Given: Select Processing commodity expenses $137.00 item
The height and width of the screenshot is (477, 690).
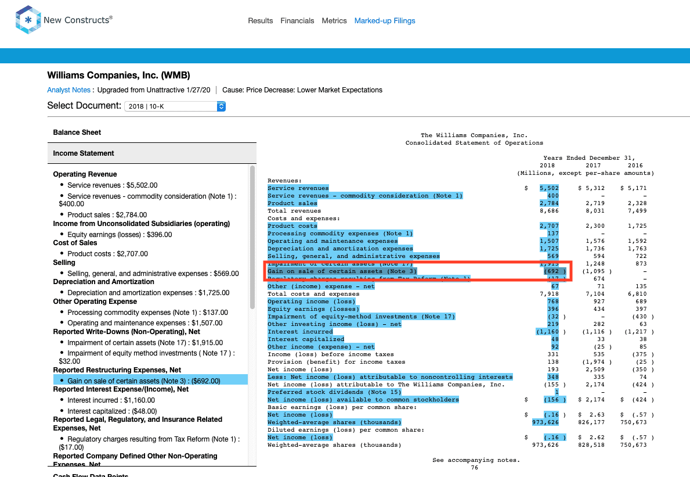Looking at the screenshot, I should [147, 312].
